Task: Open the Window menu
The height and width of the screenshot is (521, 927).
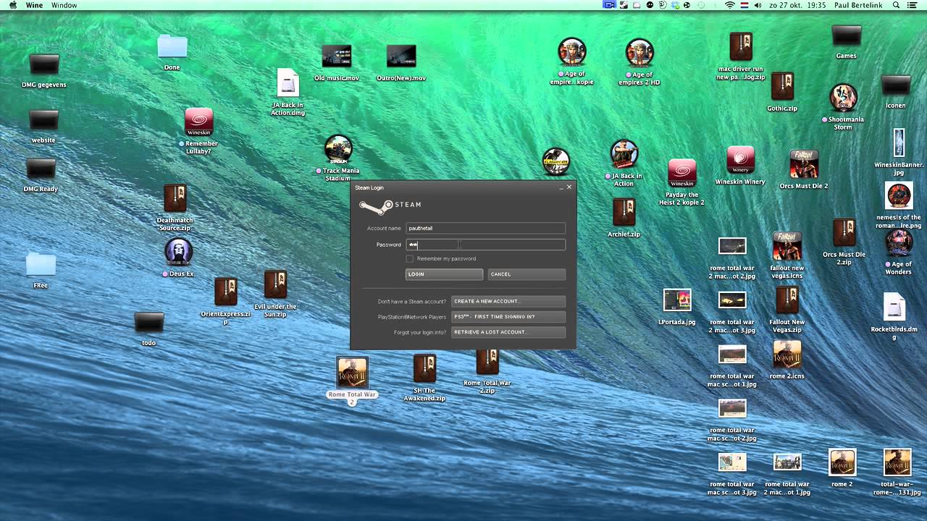Action: pyautogui.click(x=64, y=5)
